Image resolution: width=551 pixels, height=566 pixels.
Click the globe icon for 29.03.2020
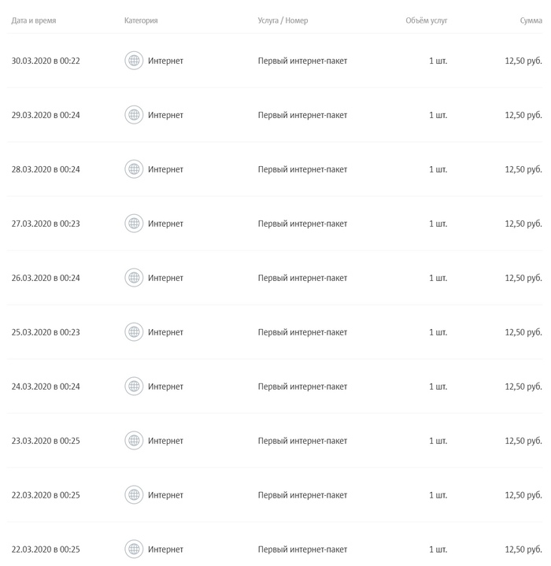click(x=134, y=115)
